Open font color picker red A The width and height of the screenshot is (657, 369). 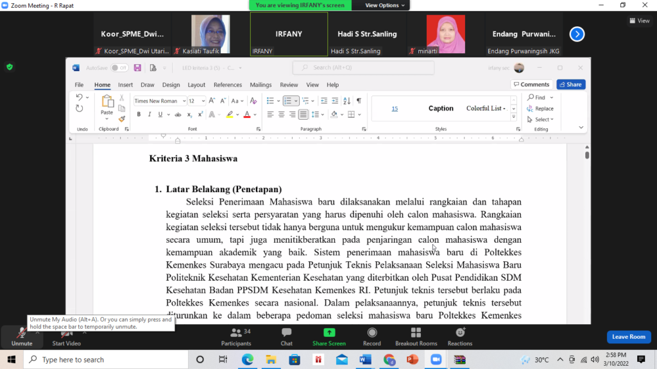click(x=247, y=114)
